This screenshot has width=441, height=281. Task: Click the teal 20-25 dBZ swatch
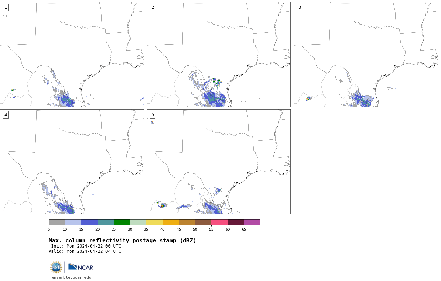pyautogui.click(x=105, y=222)
